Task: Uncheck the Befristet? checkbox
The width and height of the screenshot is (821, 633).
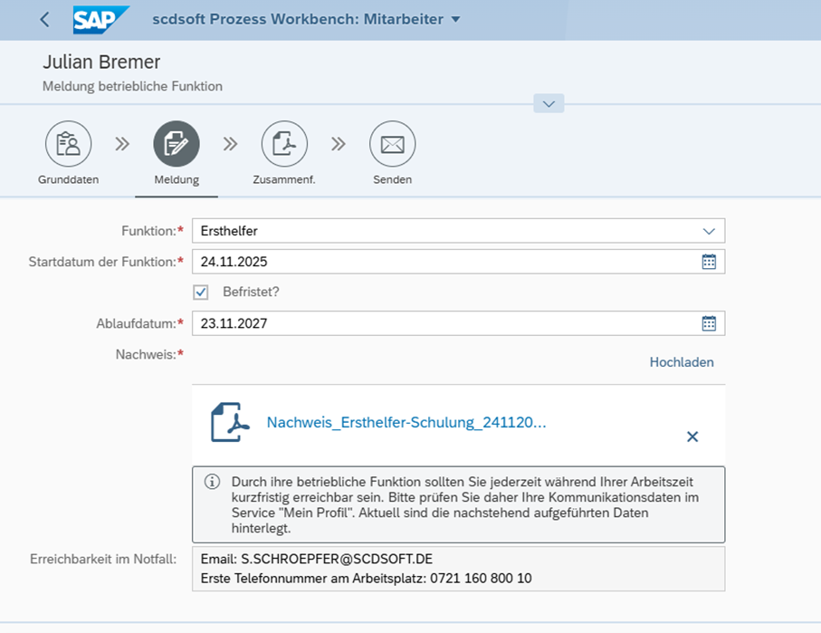Action: coord(201,293)
